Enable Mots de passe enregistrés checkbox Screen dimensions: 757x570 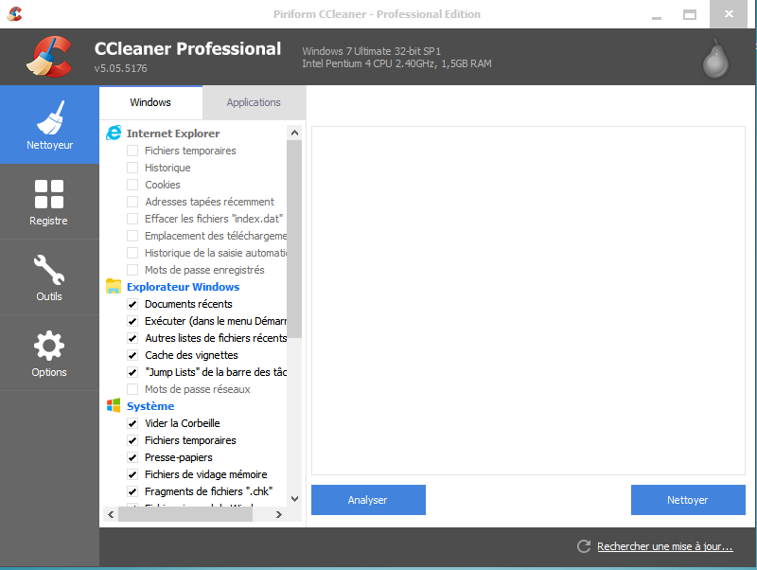(132, 270)
